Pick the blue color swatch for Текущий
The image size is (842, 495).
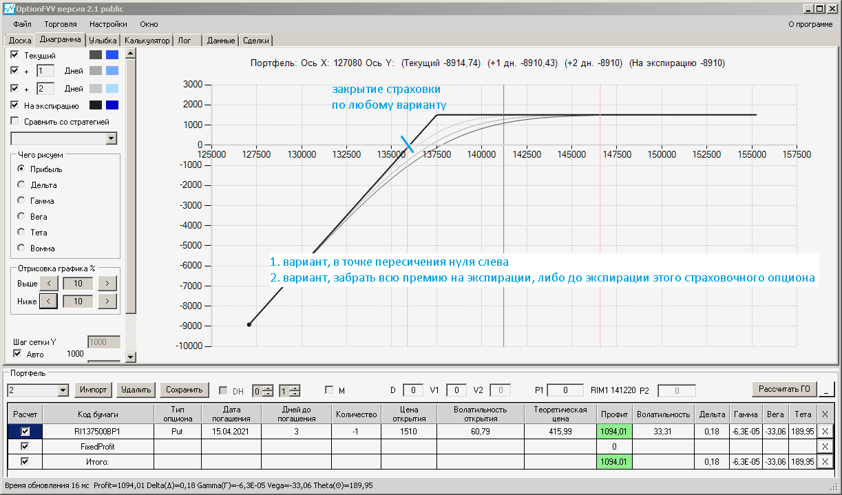point(112,54)
